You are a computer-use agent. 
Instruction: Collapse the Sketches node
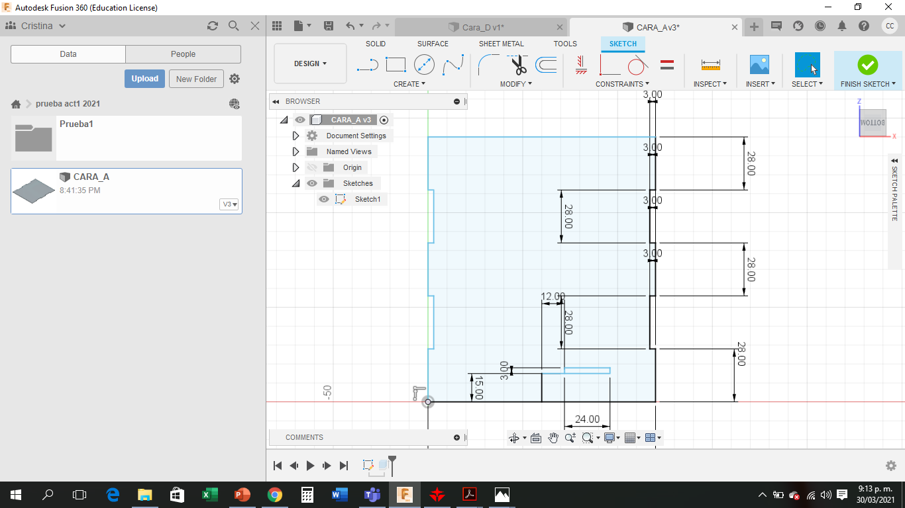click(x=295, y=183)
